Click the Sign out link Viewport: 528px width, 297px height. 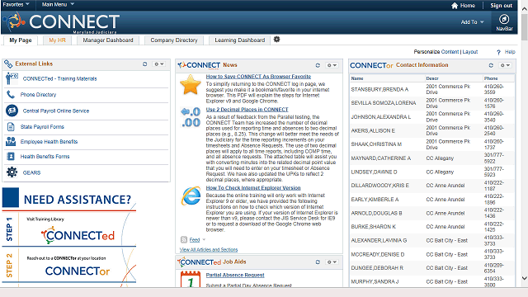[501, 6]
